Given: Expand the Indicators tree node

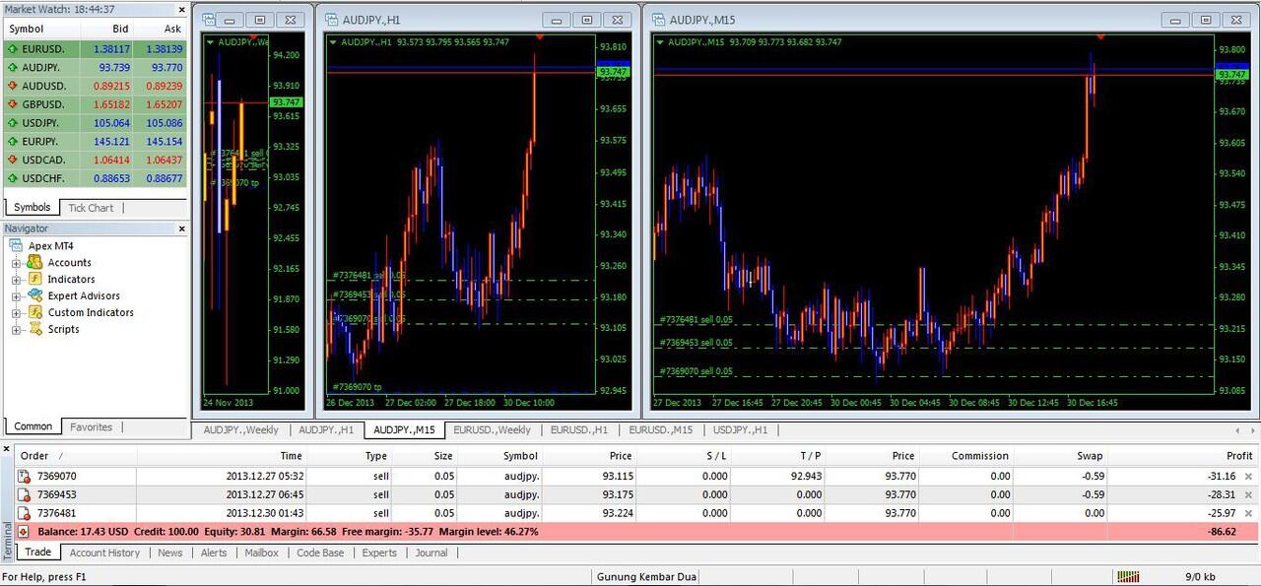Looking at the screenshot, I should click(x=16, y=280).
